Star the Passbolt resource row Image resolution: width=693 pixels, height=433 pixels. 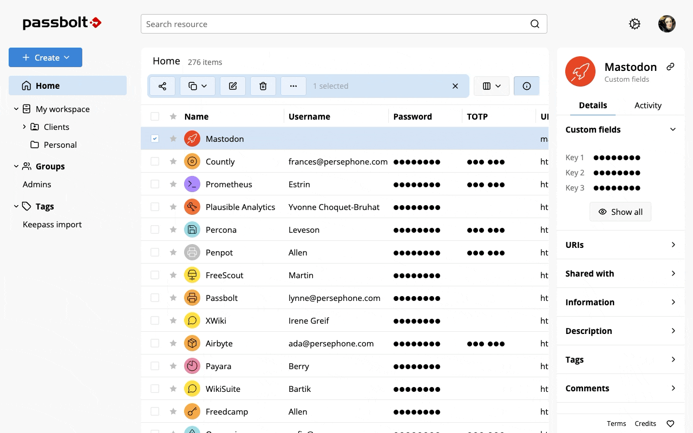(x=173, y=298)
